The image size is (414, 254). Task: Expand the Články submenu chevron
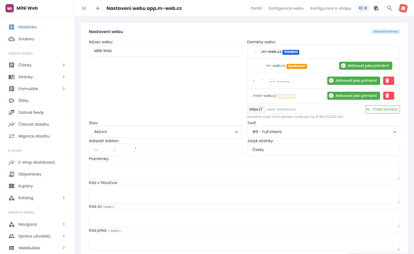[64, 65]
